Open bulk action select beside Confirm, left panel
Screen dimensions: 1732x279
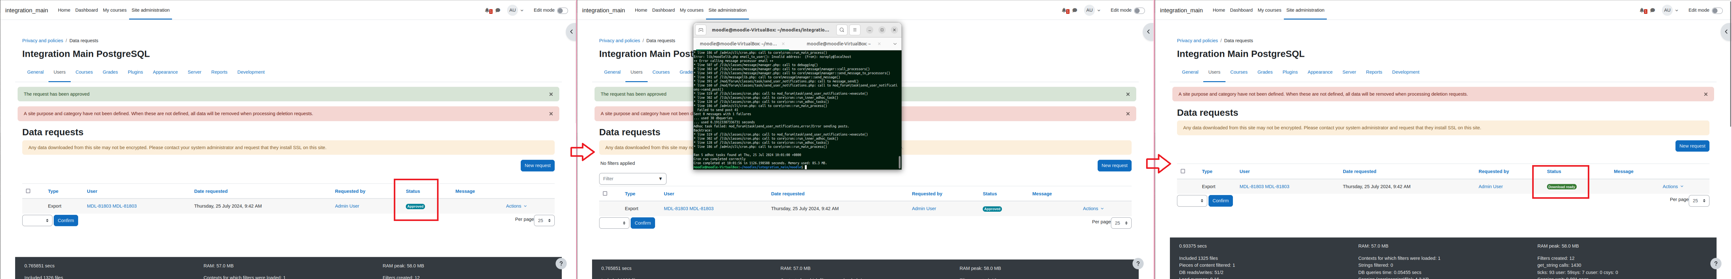(x=37, y=220)
